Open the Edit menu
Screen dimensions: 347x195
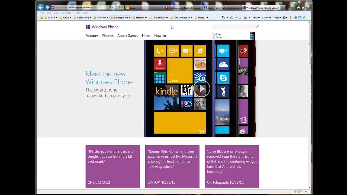49,13
